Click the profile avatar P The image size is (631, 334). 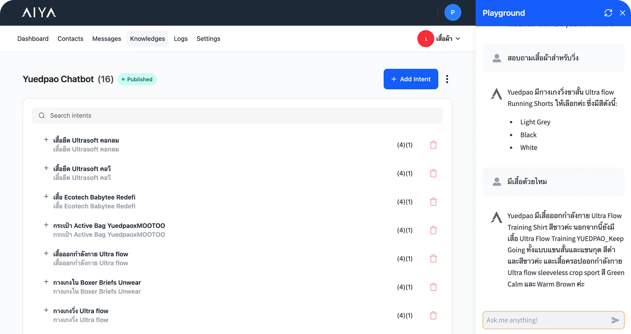453,12
